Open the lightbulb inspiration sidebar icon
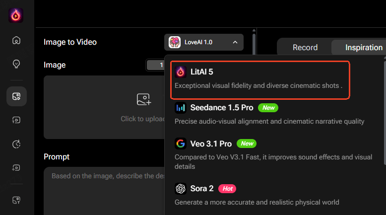The image size is (386, 215). tap(16, 64)
